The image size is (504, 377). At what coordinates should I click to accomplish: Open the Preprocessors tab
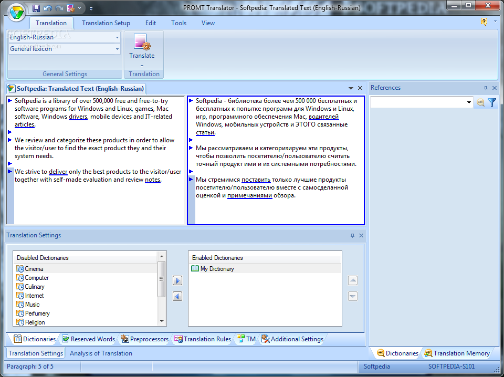[145, 339]
